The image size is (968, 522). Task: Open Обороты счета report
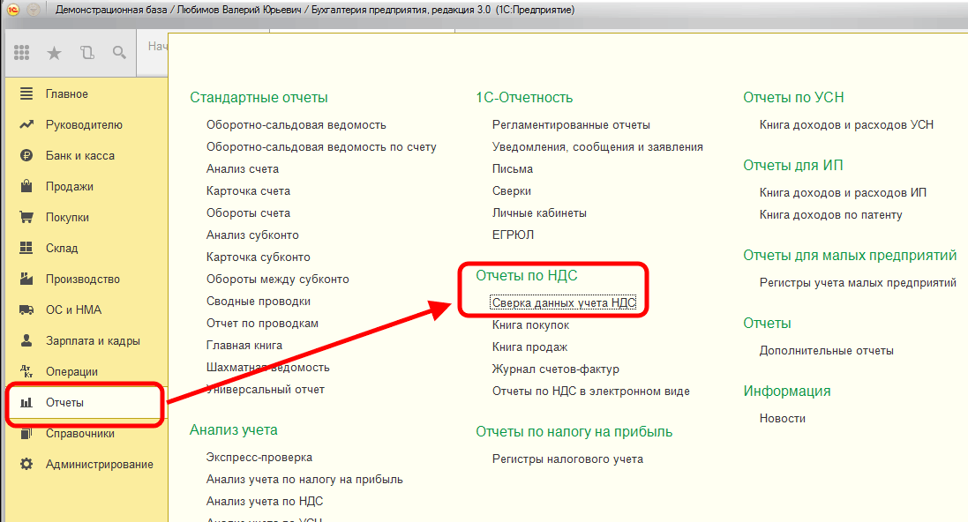point(248,213)
